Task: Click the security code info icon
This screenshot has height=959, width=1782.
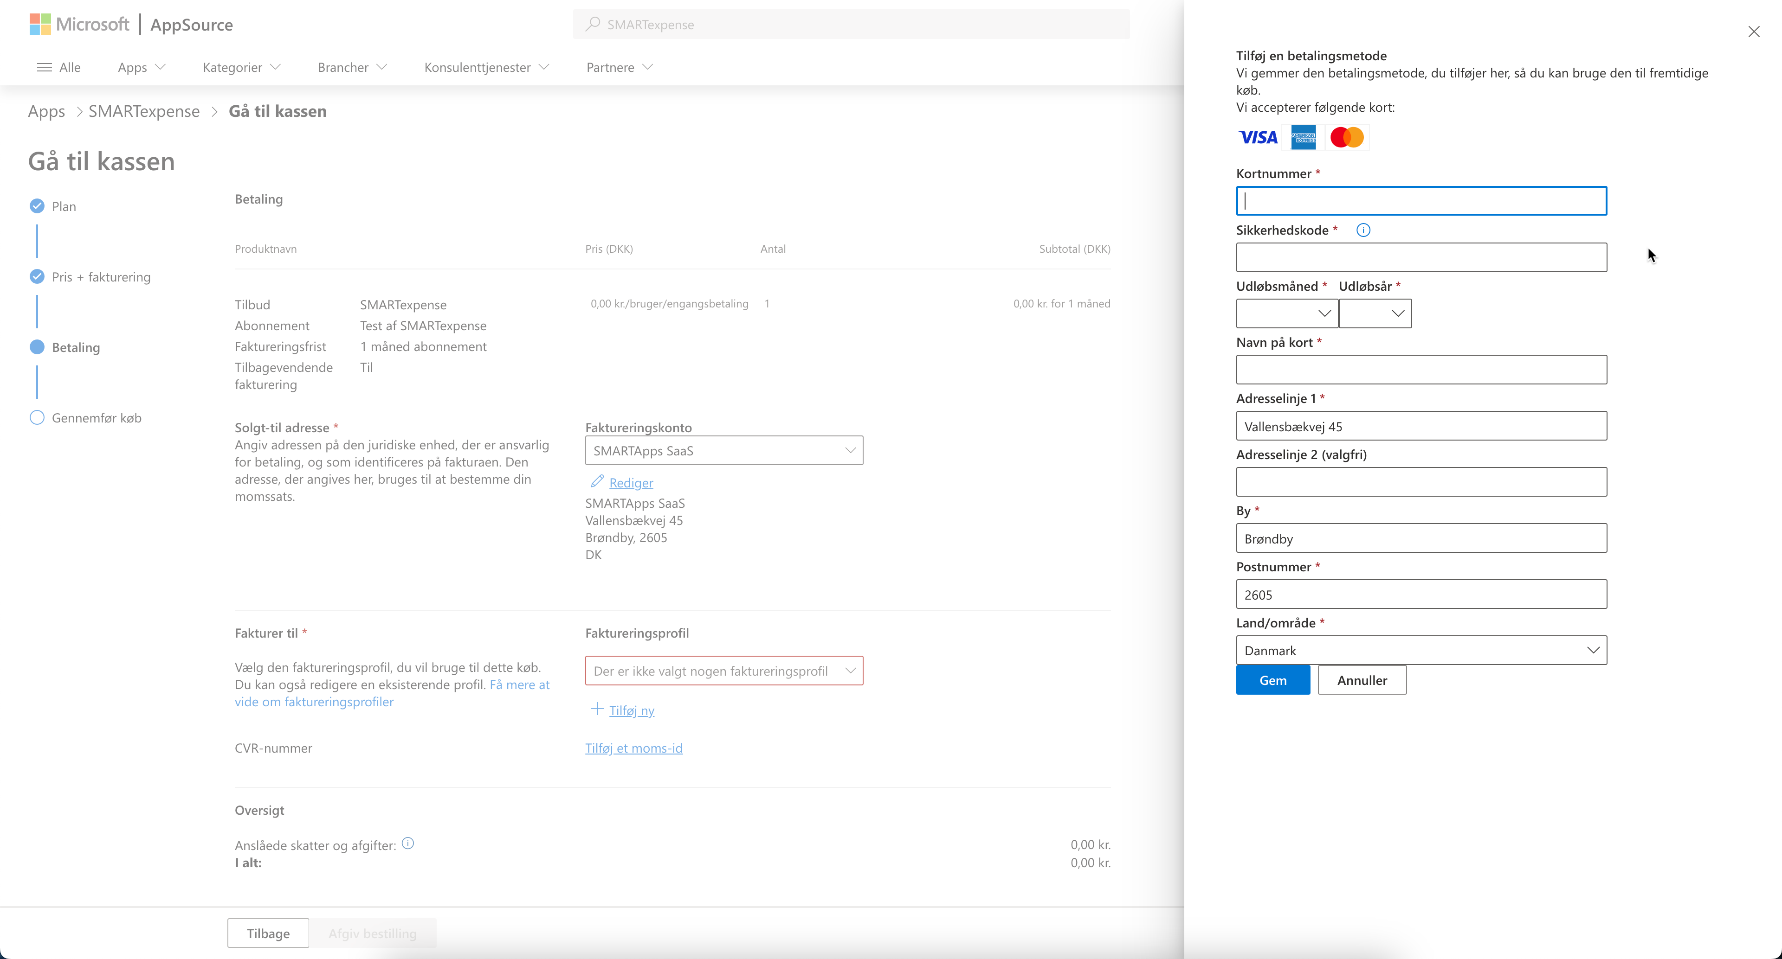Action: pyautogui.click(x=1363, y=230)
